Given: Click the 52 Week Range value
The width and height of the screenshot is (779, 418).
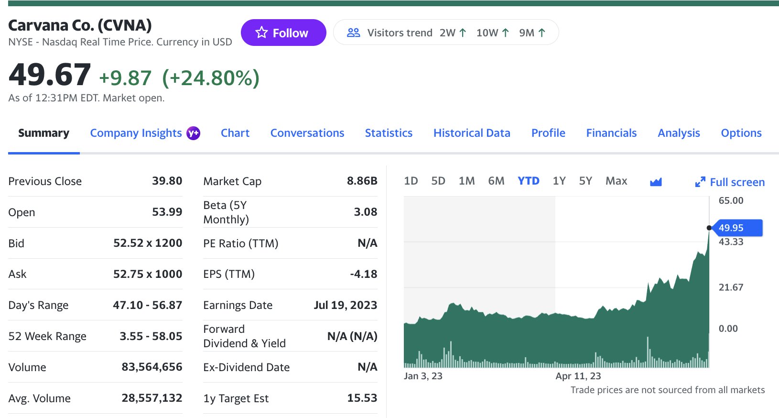Looking at the screenshot, I should click(x=151, y=336).
